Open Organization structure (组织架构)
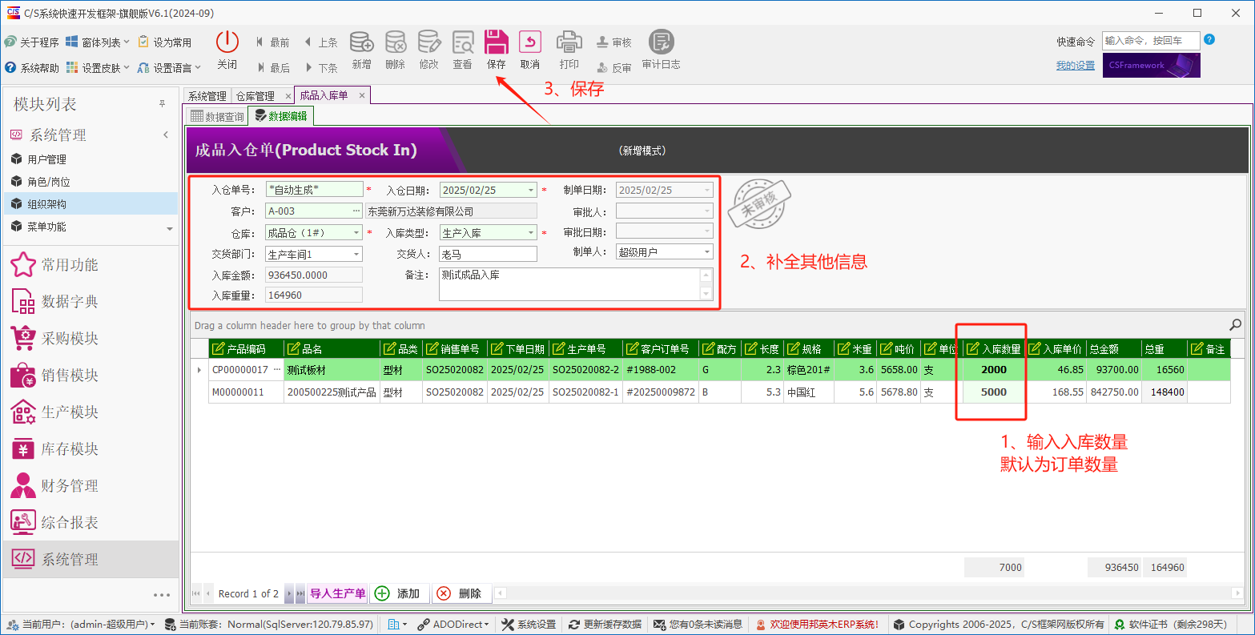 point(91,204)
